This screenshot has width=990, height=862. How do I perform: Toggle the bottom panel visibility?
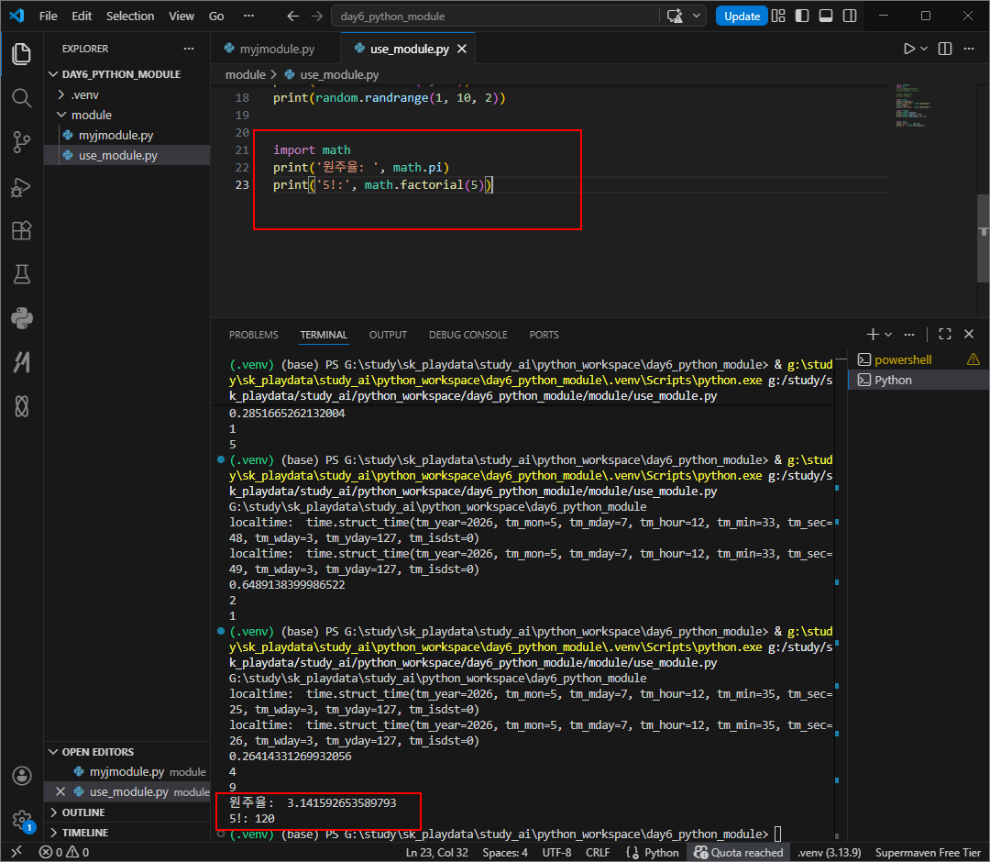826,16
